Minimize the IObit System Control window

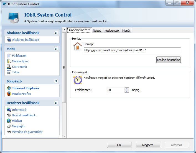click(x=170, y=3)
